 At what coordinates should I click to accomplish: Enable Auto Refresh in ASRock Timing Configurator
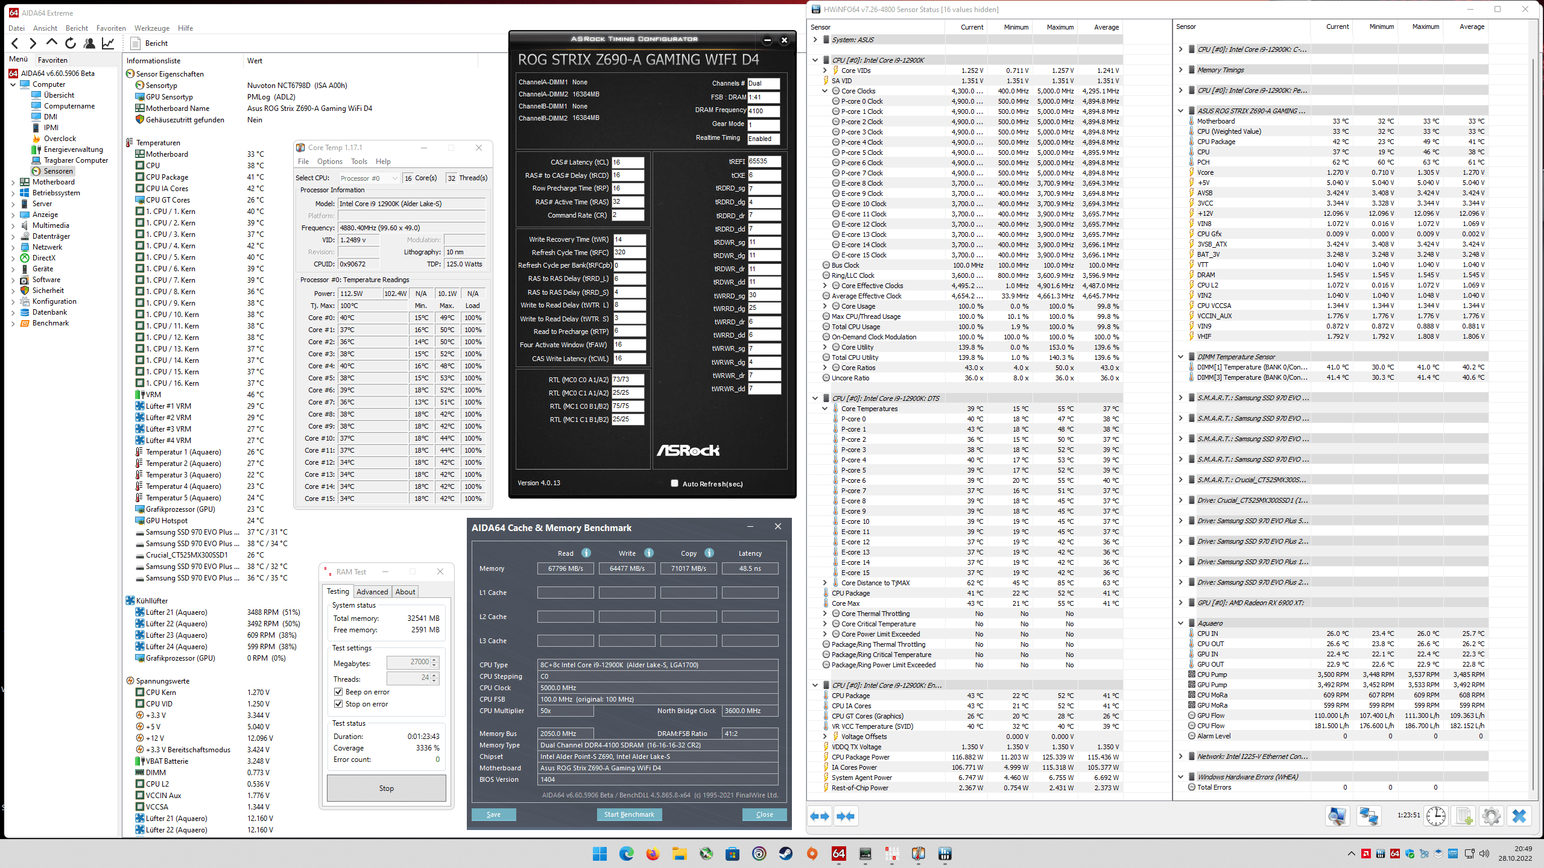pos(675,483)
